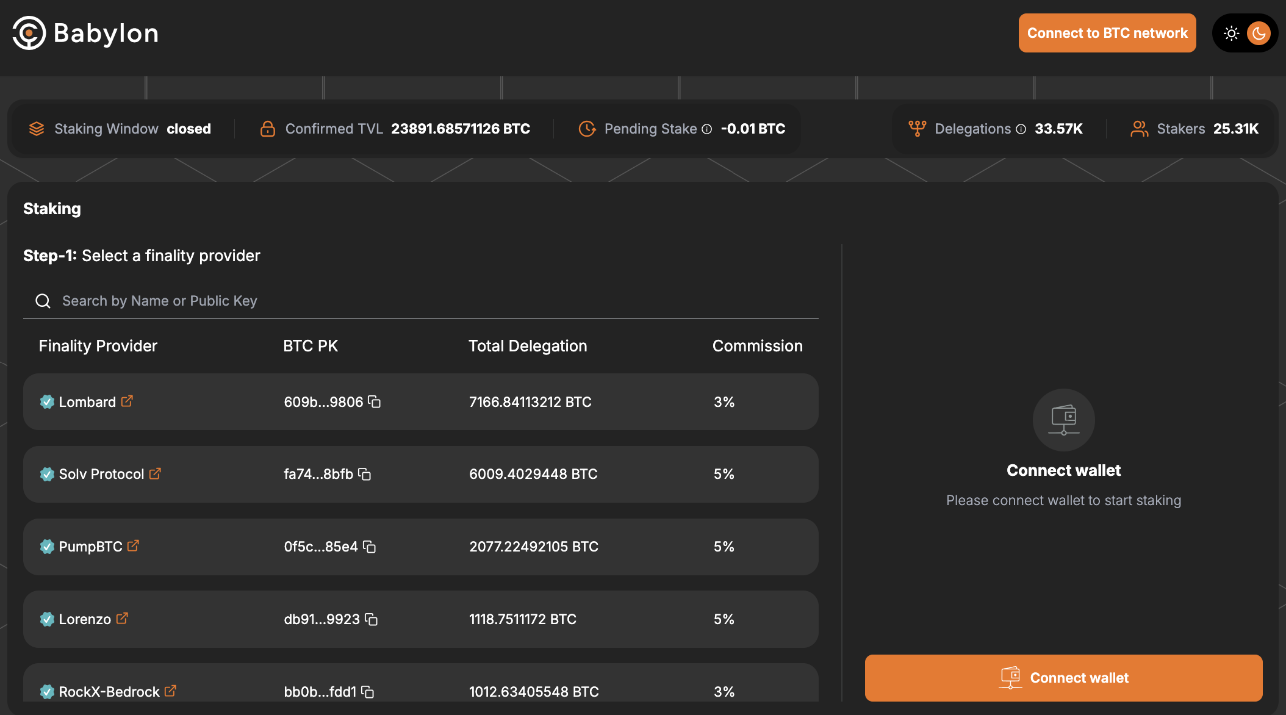The width and height of the screenshot is (1286, 715).
Task: Select RockX-Bedrock's 1012.63405548 BTC delegation
Action: pos(534,692)
